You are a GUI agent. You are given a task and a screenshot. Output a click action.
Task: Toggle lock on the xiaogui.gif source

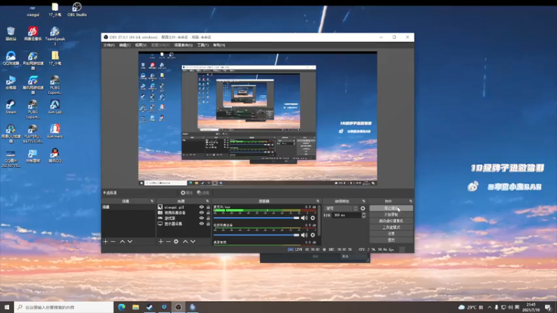pyautogui.click(x=208, y=207)
